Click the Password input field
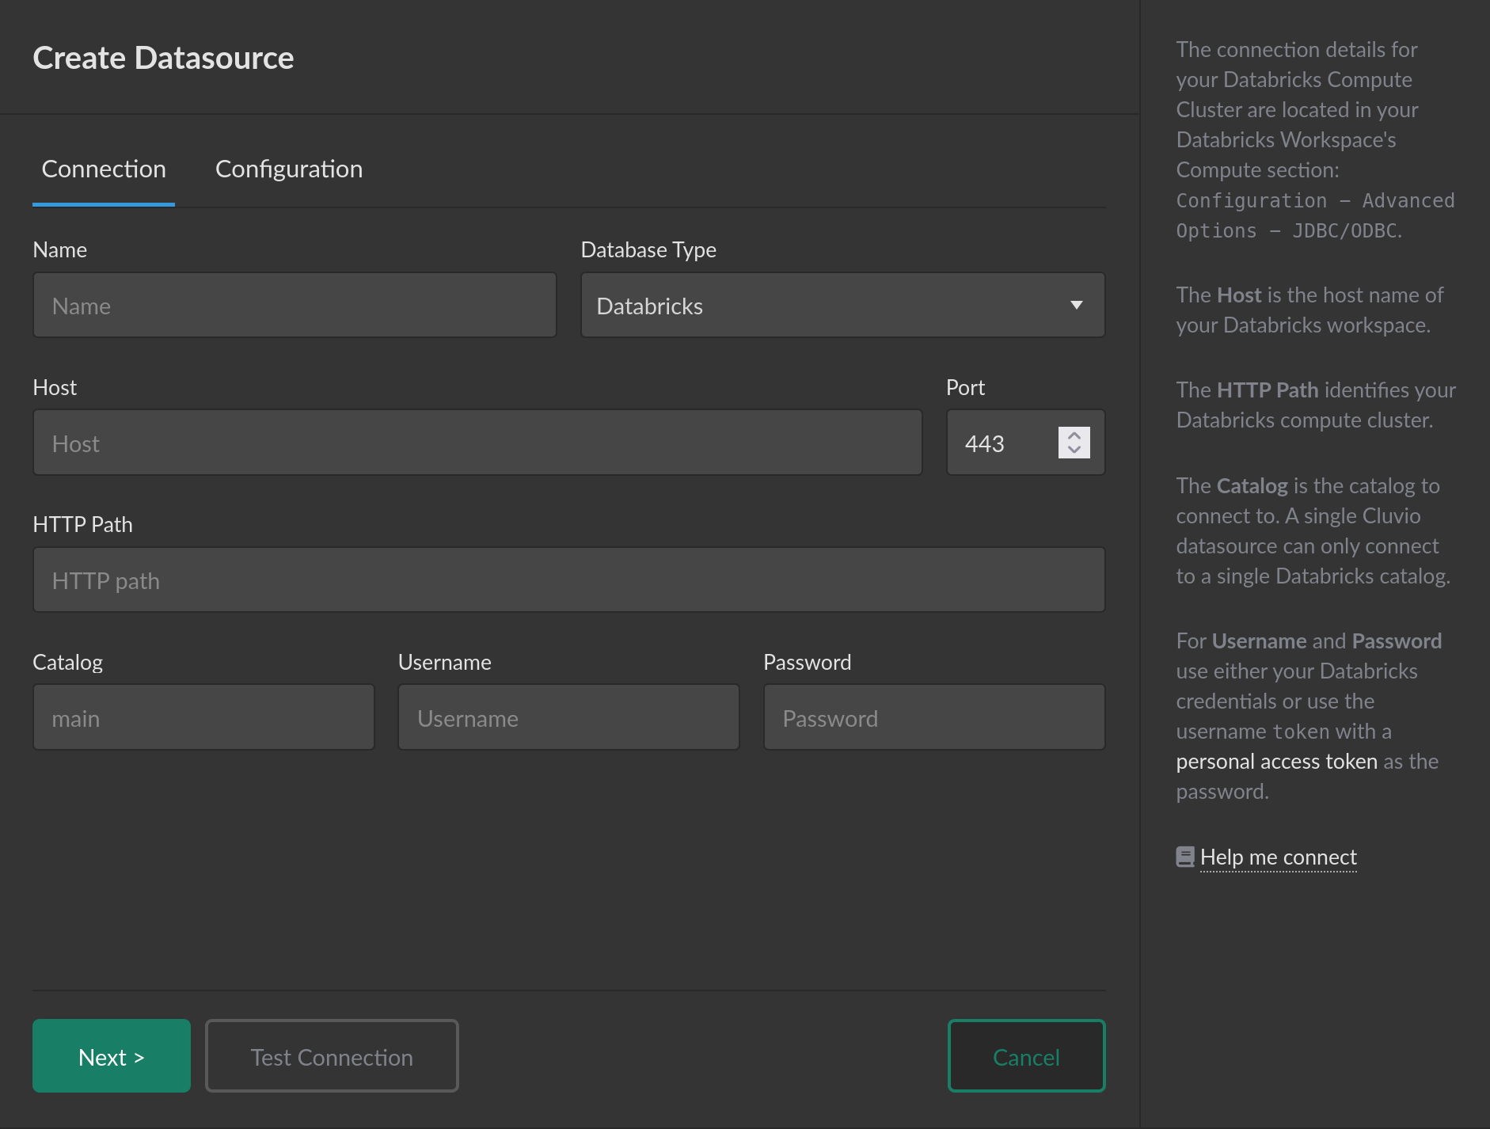Screen dimensions: 1490x1129 [x=934, y=717]
